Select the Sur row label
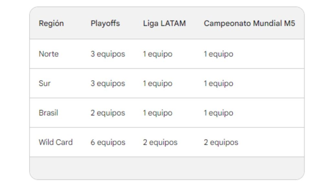Viewport: 331px width, 186px height. [45, 83]
